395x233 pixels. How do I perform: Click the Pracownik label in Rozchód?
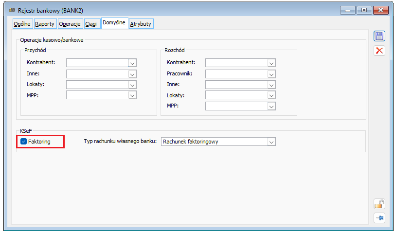(180, 73)
